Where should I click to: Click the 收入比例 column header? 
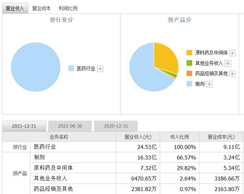coord(180,137)
